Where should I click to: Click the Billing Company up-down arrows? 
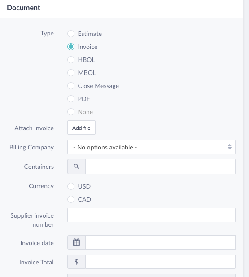(230, 147)
